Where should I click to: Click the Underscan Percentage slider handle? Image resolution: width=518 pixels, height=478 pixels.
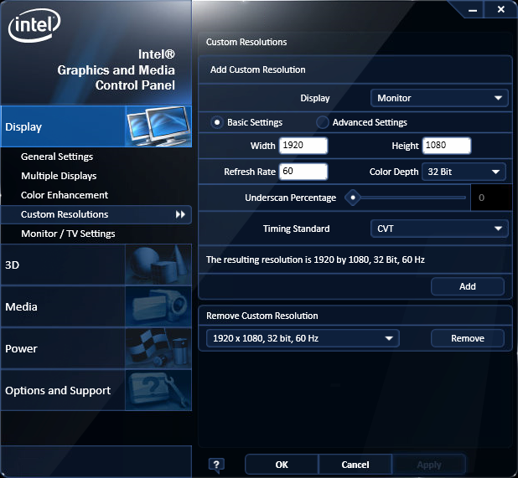353,198
